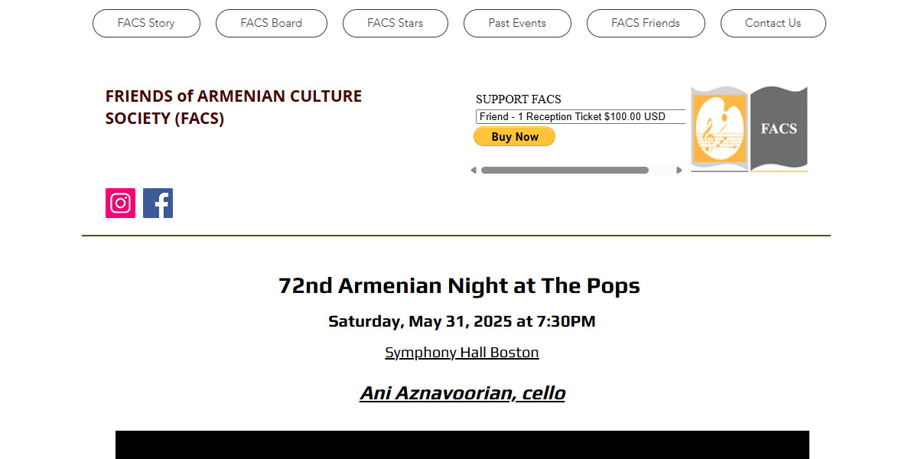The width and height of the screenshot is (918, 459).
Task: Click the right scroll arrow near the logo
Action: [x=679, y=170]
